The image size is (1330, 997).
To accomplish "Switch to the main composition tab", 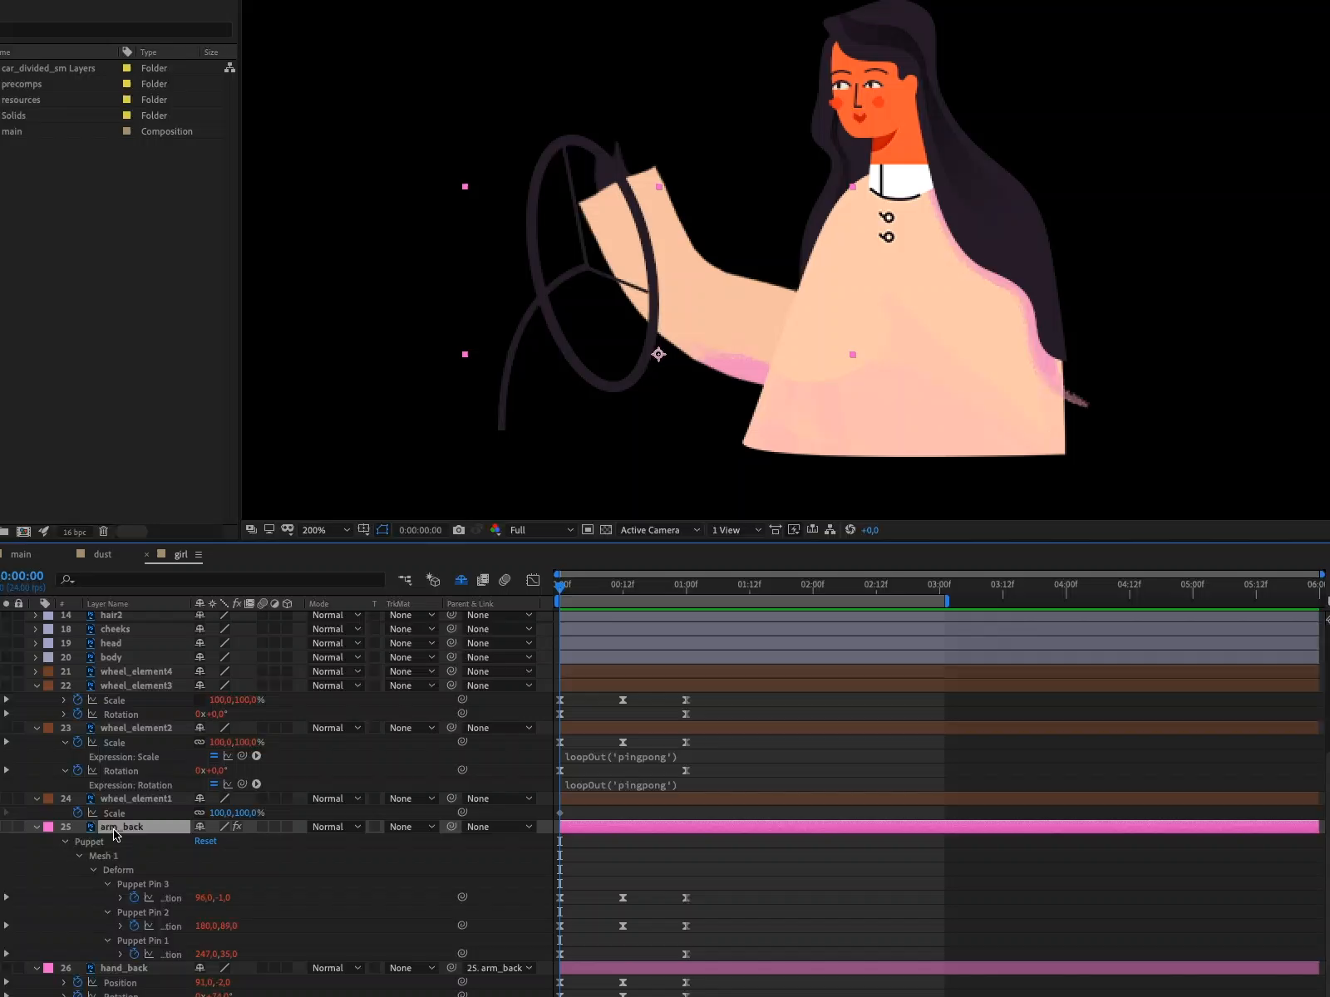I will [x=21, y=554].
